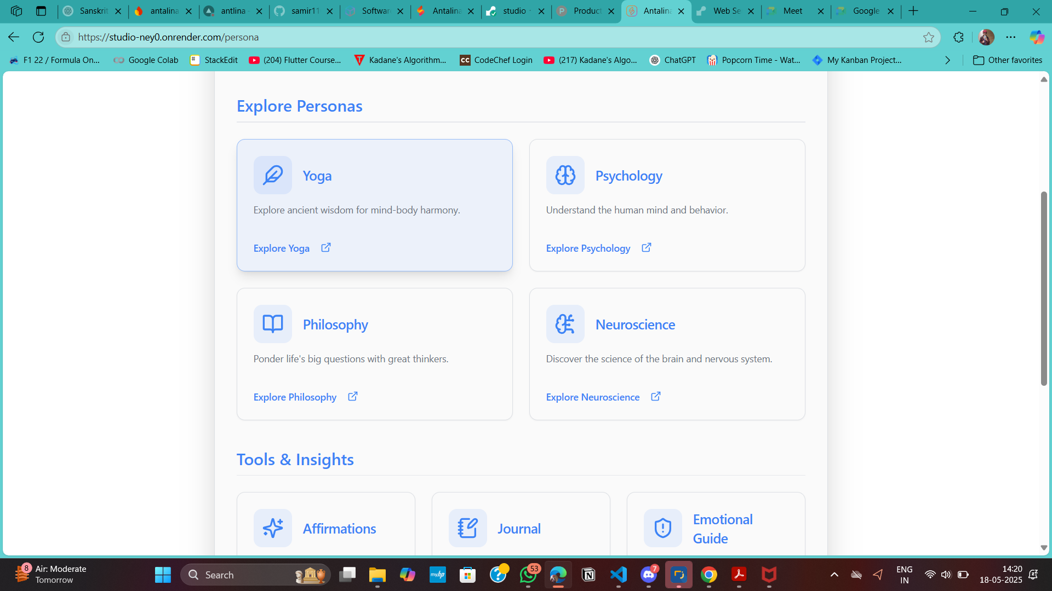
Task: Click the Psychology brain icon
Action: point(565,175)
